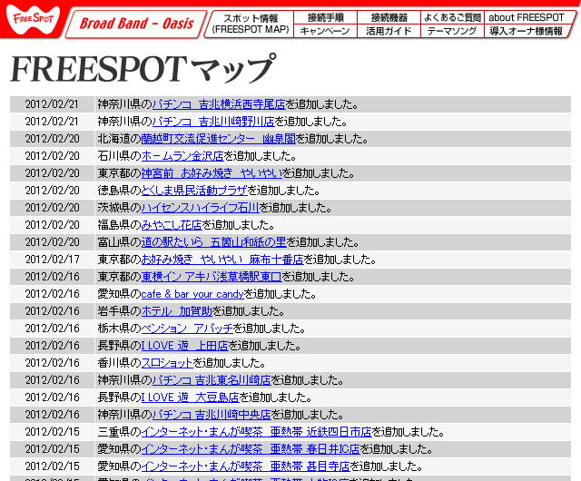
Task: Select date cell in スロショット row
Action: click(53, 363)
